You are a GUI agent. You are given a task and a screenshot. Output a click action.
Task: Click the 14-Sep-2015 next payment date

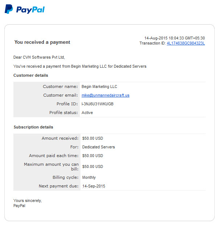pos(94,186)
